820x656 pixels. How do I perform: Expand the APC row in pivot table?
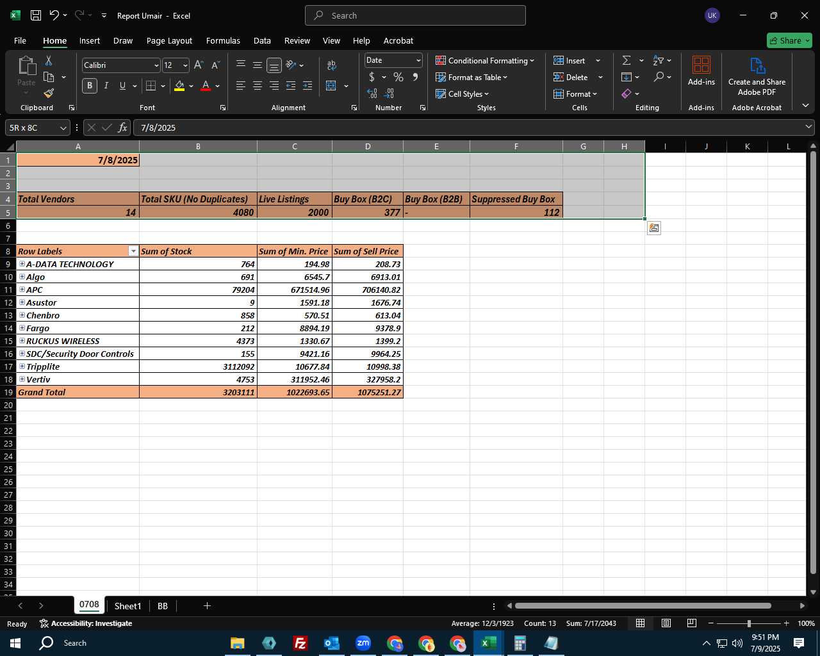[22, 290]
